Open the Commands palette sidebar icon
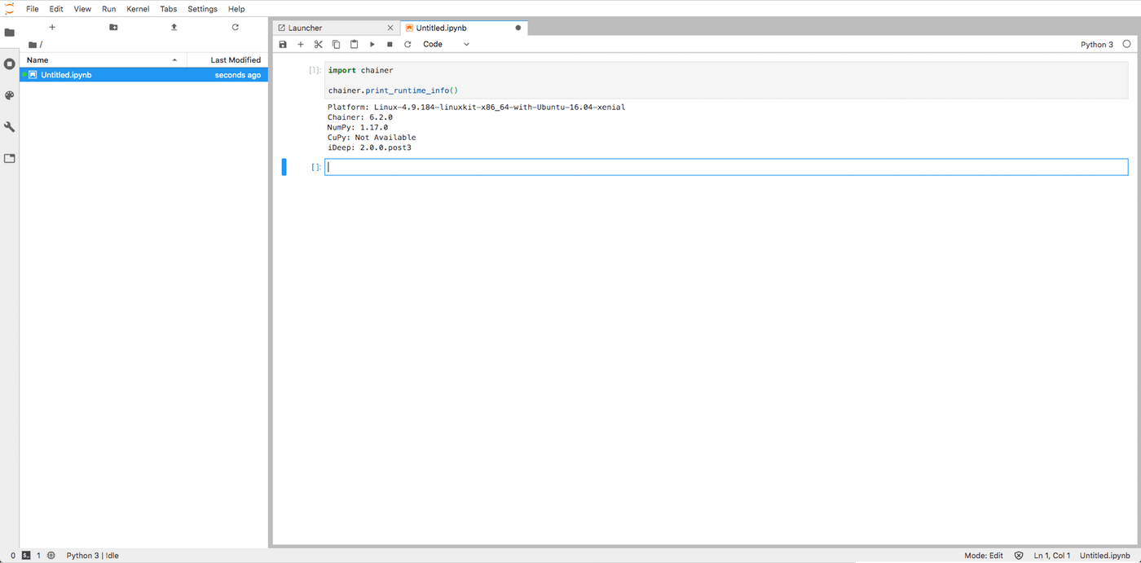 pos(10,95)
